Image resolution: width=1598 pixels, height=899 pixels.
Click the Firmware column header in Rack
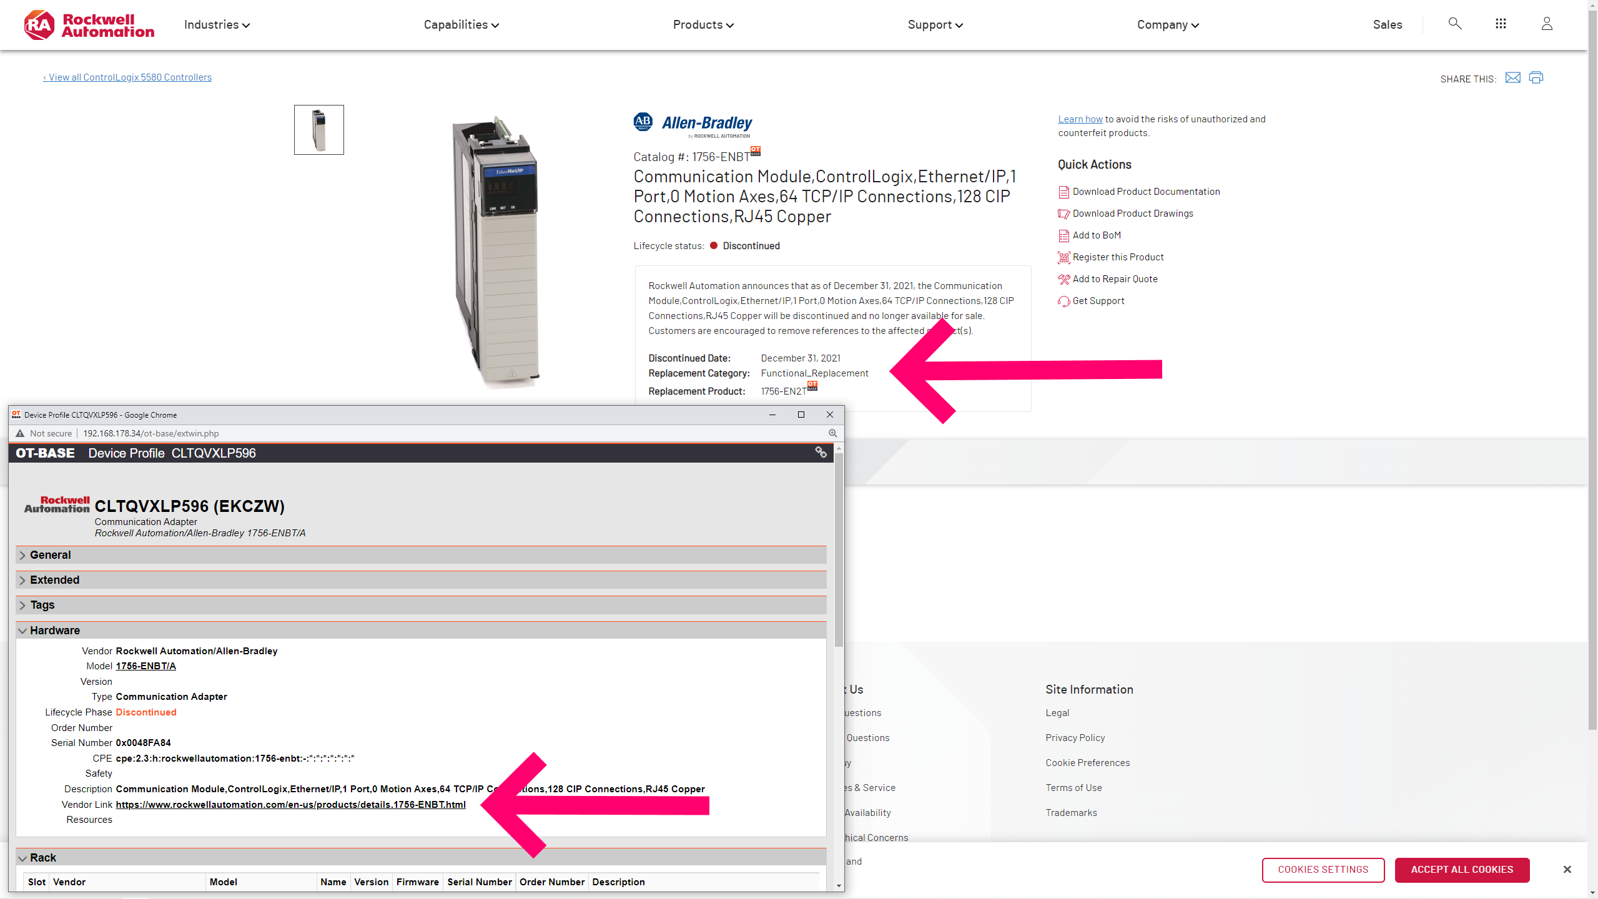[x=417, y=882]
